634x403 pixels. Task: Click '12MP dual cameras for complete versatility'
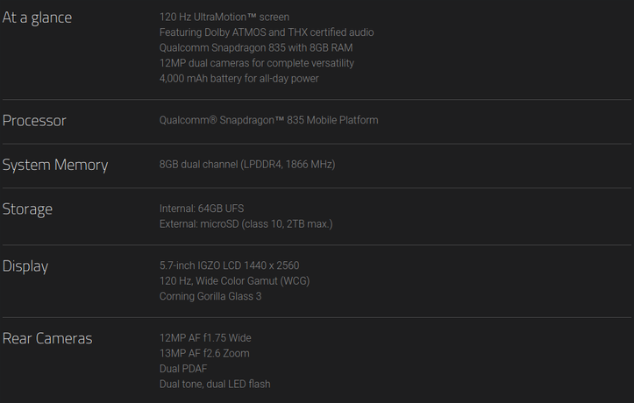point(257,63)
